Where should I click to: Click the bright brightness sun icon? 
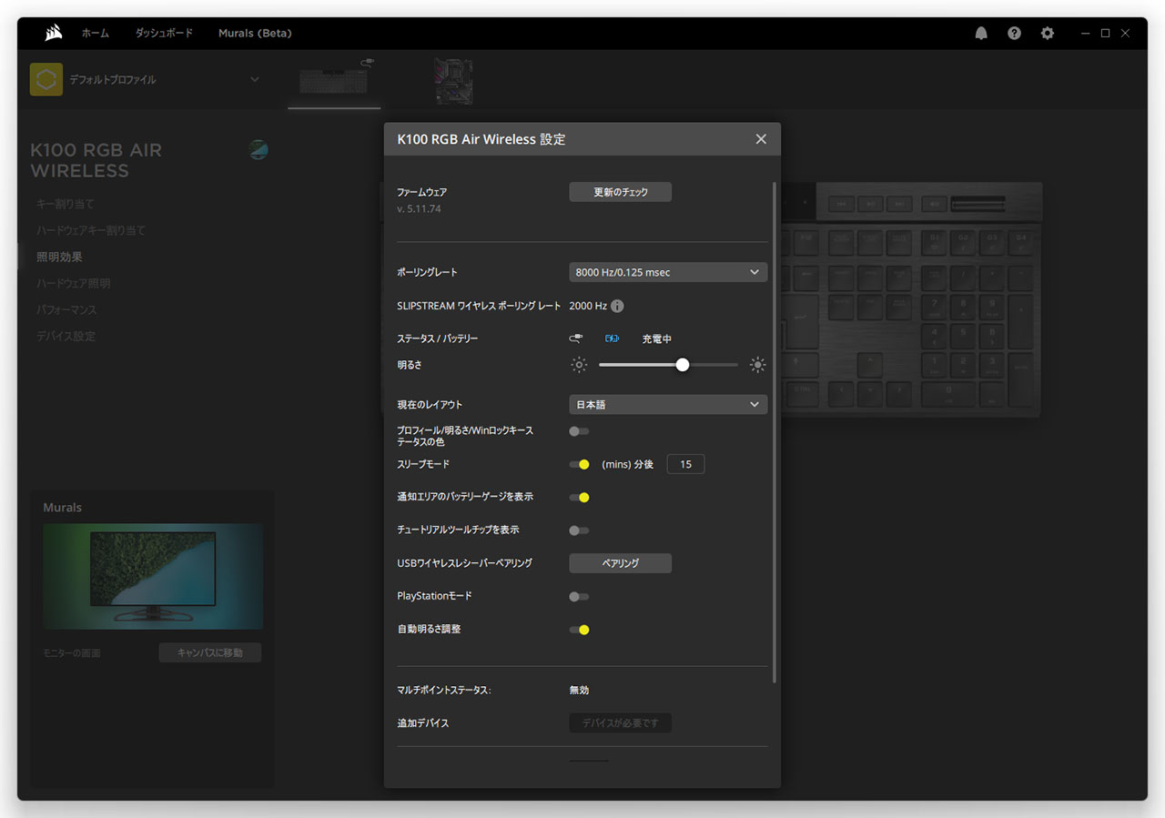[x=757, y=365]
